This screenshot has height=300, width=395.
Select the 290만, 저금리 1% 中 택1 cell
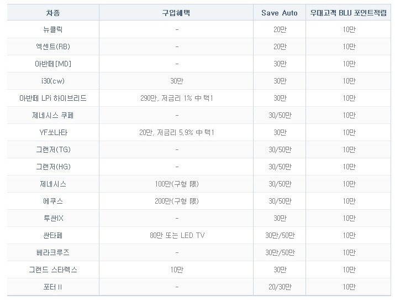[x=177, y=98]
